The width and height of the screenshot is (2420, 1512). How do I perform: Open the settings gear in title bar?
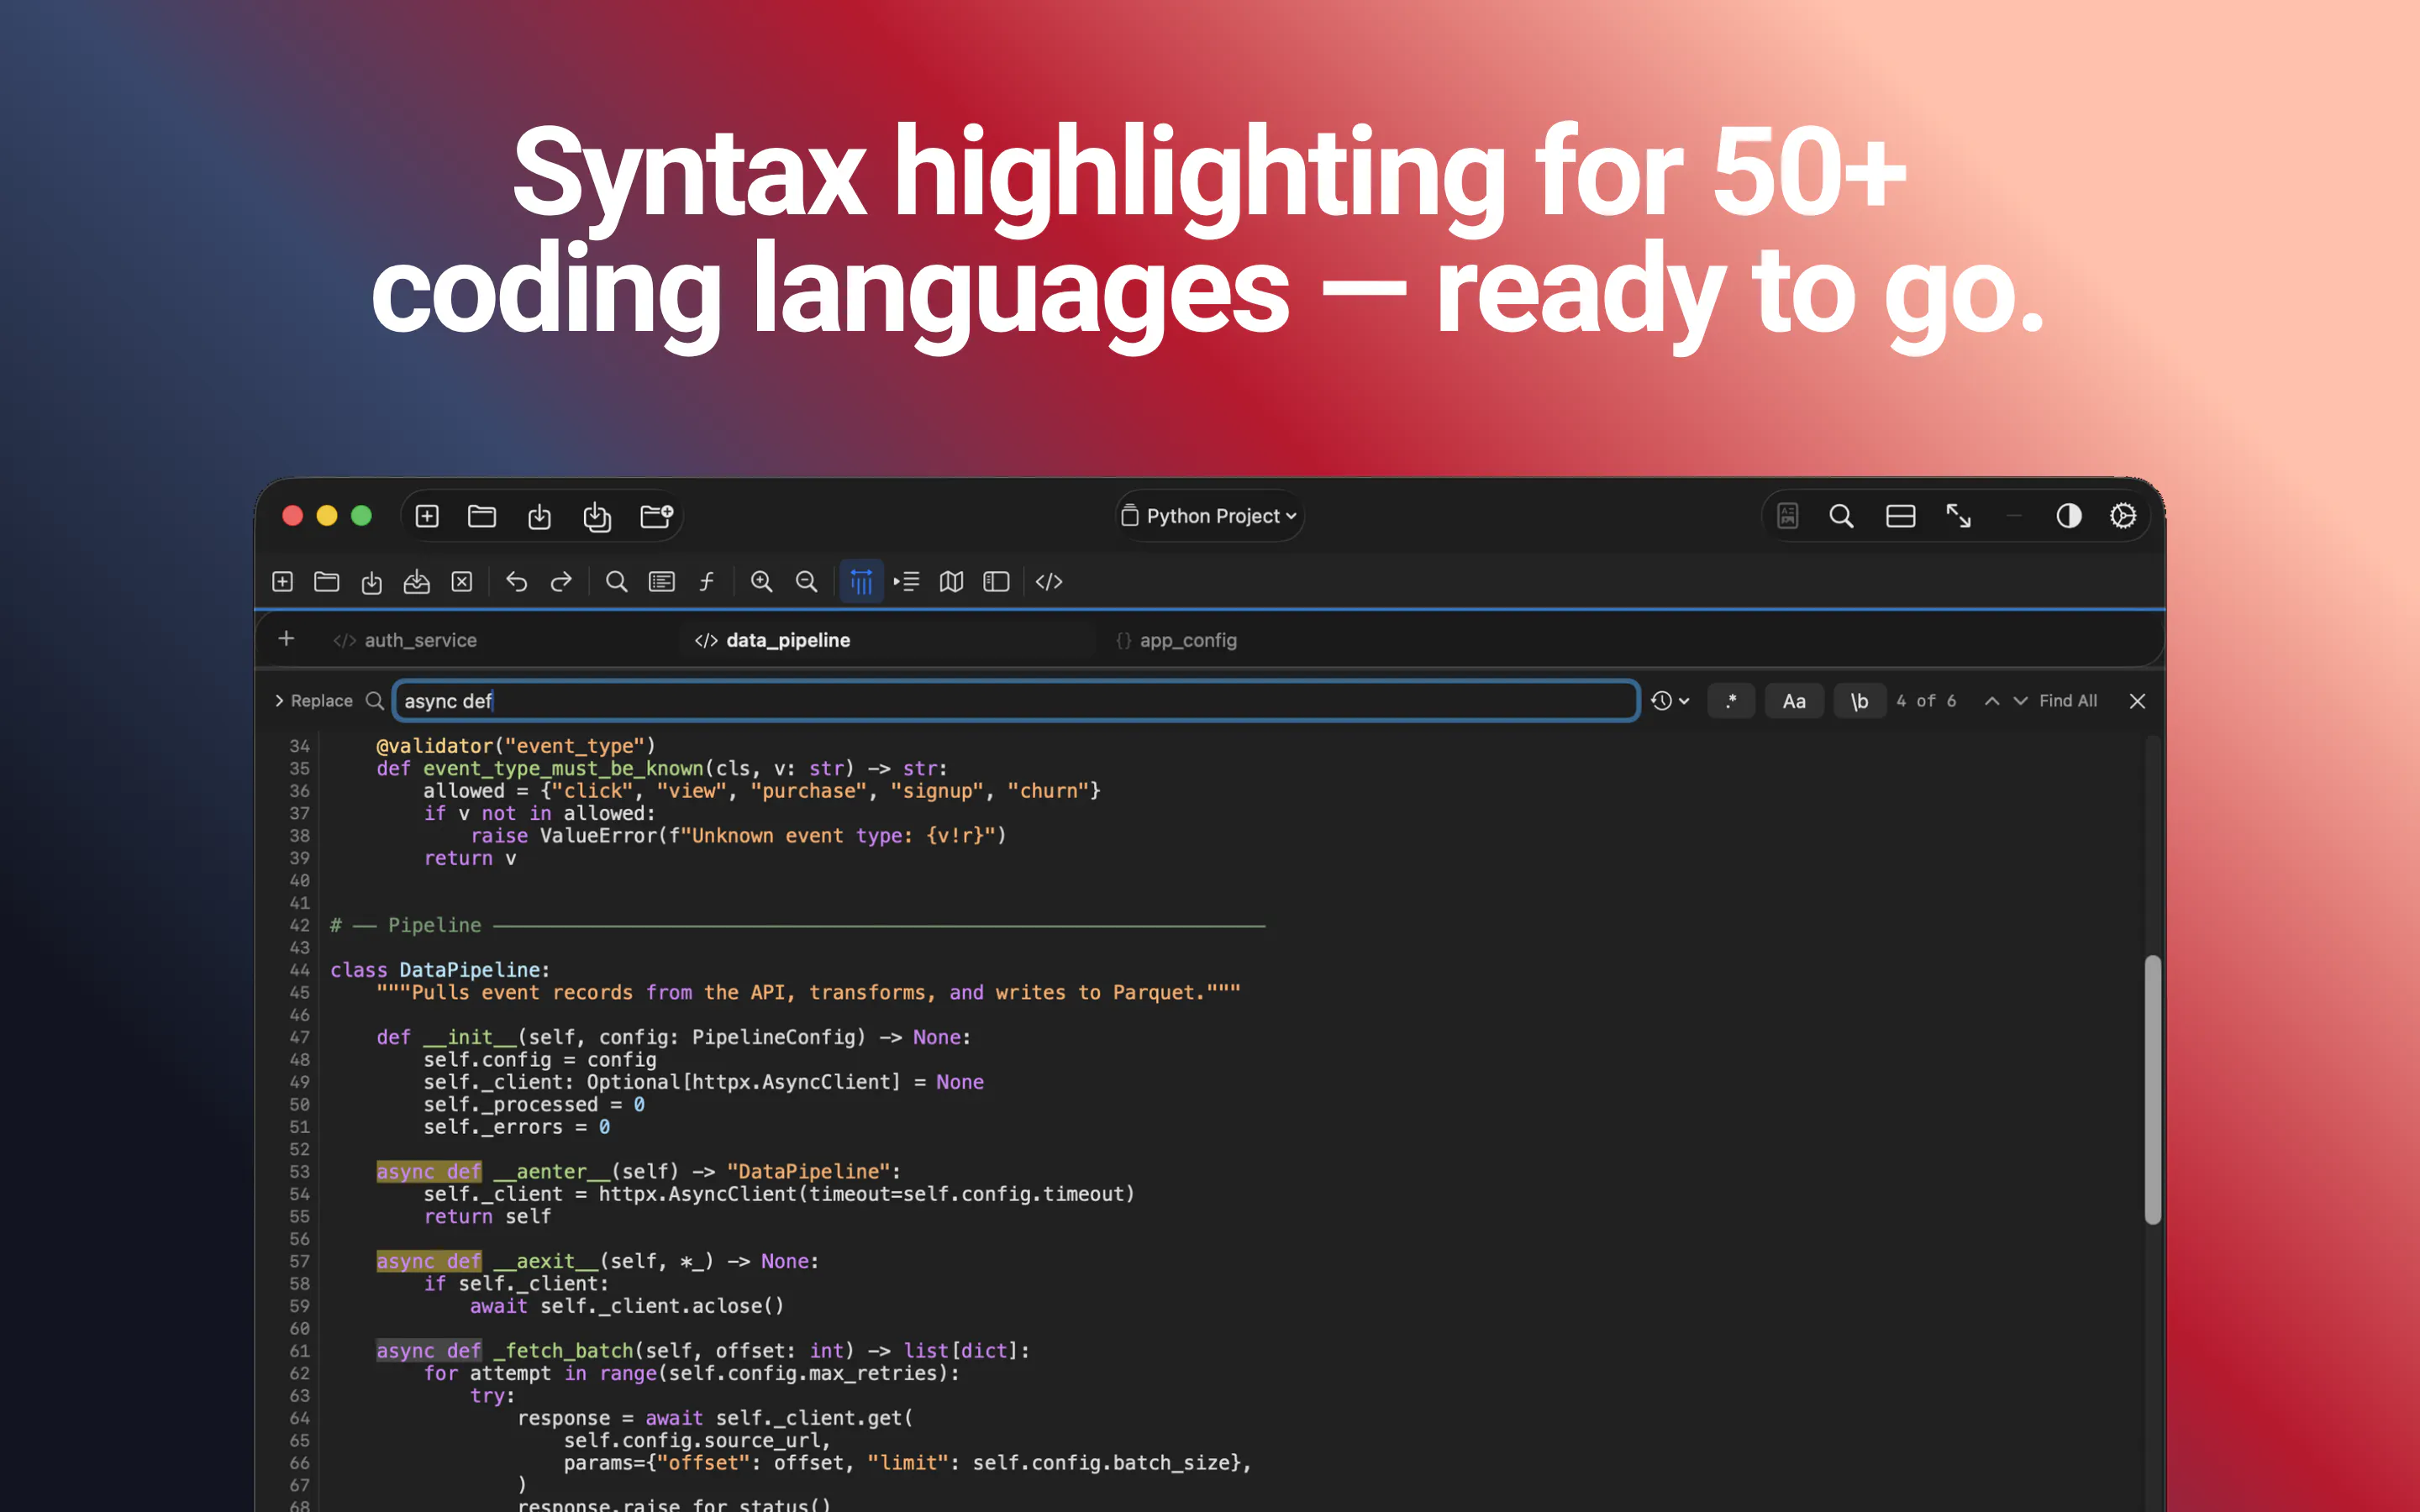(x=2123, y=516)
